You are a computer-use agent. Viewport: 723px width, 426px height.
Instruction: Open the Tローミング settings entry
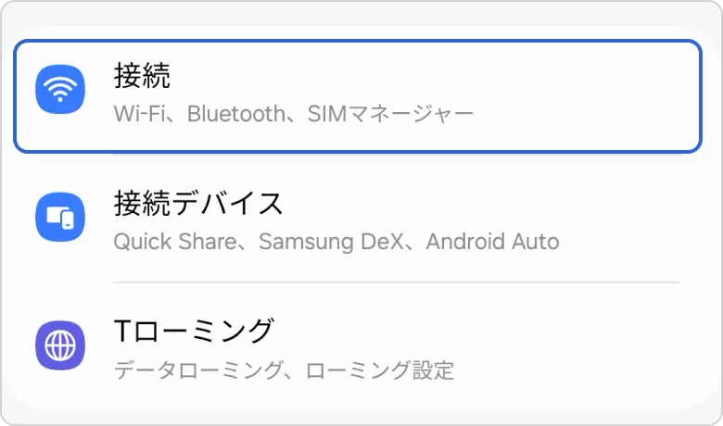(193, 330)
